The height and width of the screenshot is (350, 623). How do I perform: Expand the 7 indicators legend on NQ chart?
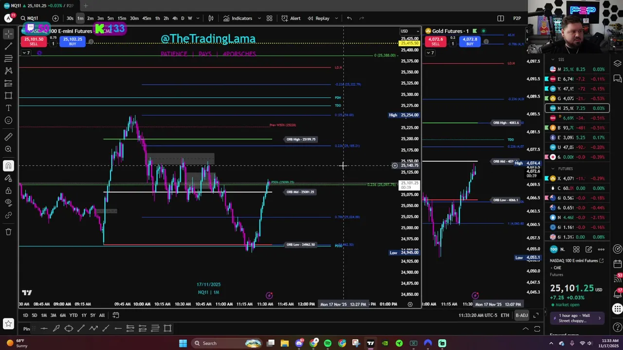coord(26,53)
